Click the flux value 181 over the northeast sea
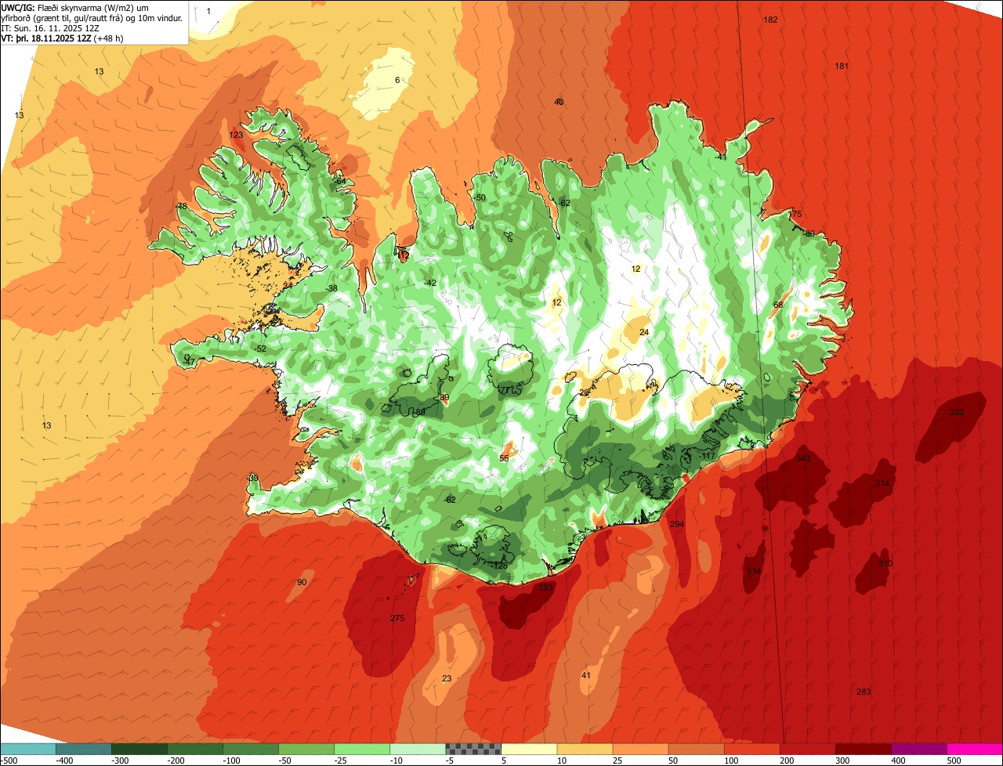1003x766 pixels. point(842,66)
